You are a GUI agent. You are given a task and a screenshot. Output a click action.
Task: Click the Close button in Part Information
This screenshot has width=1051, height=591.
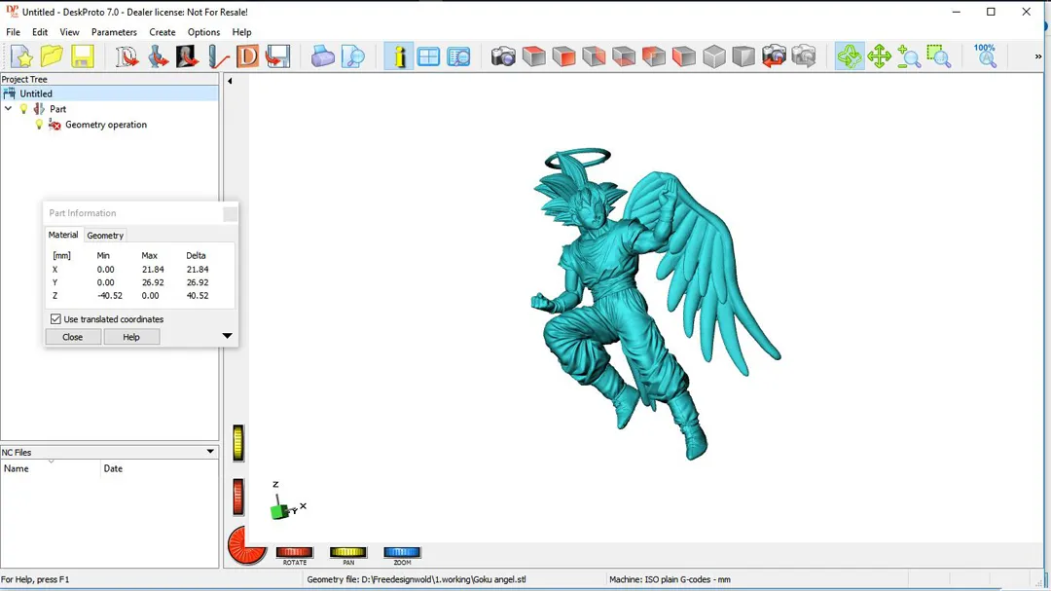72,337
